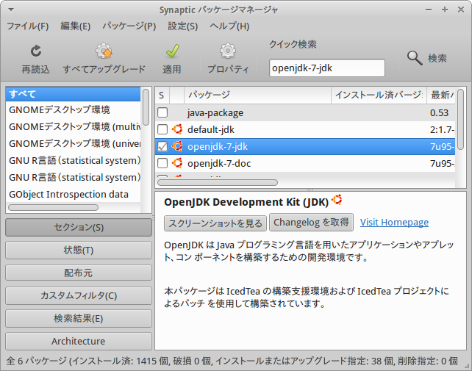Select the 配布元 filter button
Viewport: 472px width, 371px height.
click(x=78, y=273)
